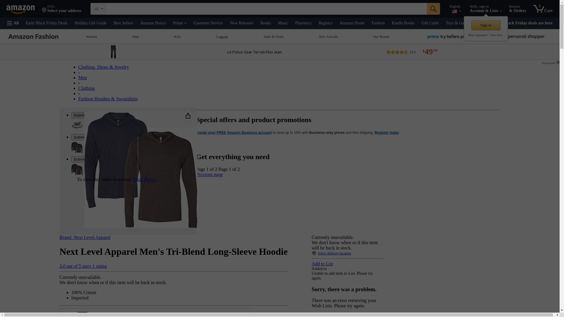Click the Amazon logo

coord(21,9)
